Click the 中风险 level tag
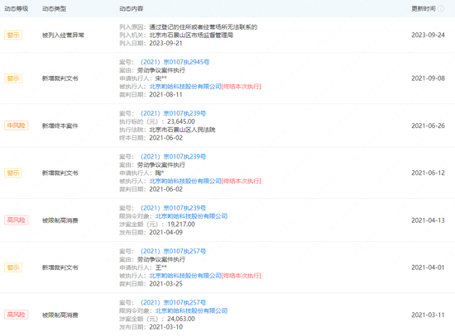455x336 pixels. coord(16,125)
